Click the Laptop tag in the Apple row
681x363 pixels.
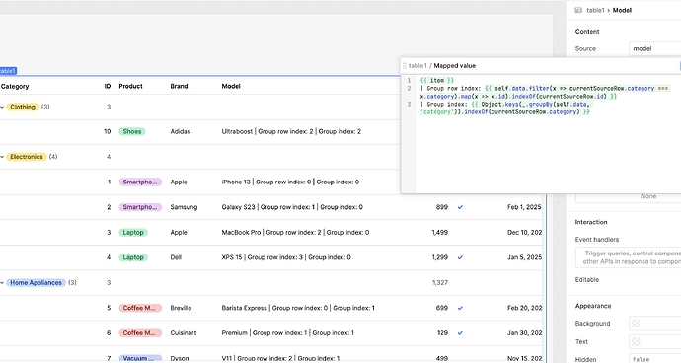coord(133,233)
